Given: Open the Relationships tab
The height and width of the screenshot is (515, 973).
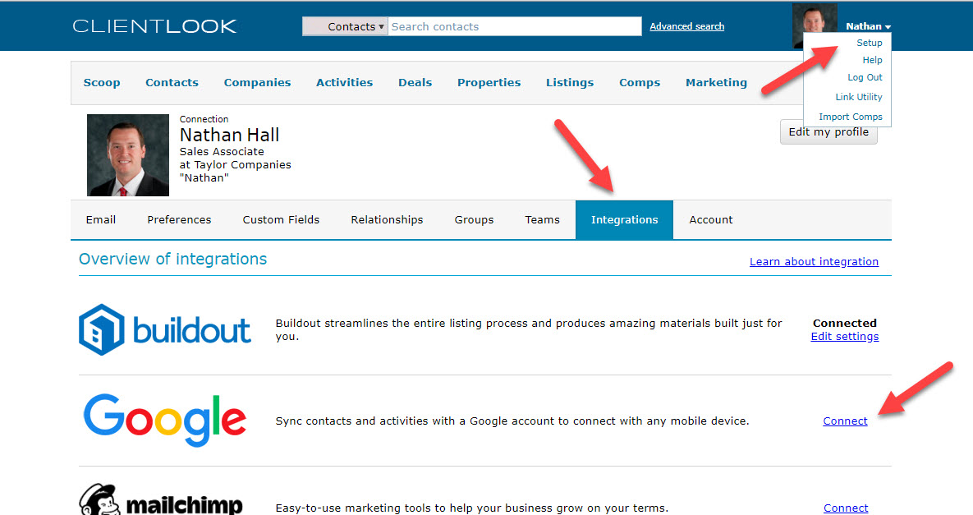Looking at the screenshot, I should pos(388,219).
